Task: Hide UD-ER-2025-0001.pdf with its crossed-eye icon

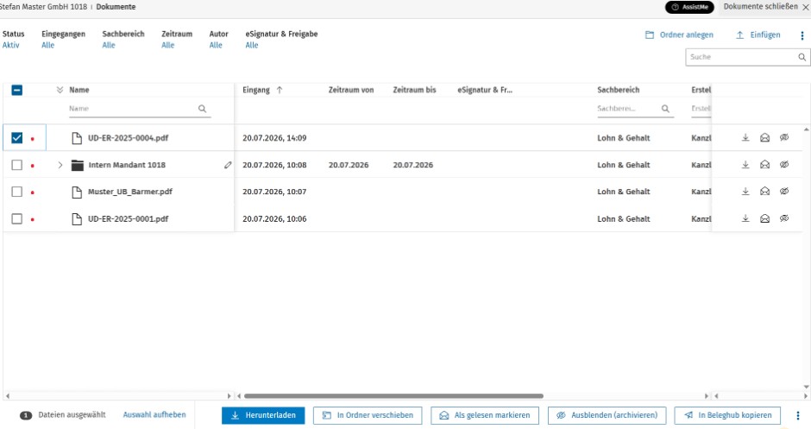Action: 784,218
